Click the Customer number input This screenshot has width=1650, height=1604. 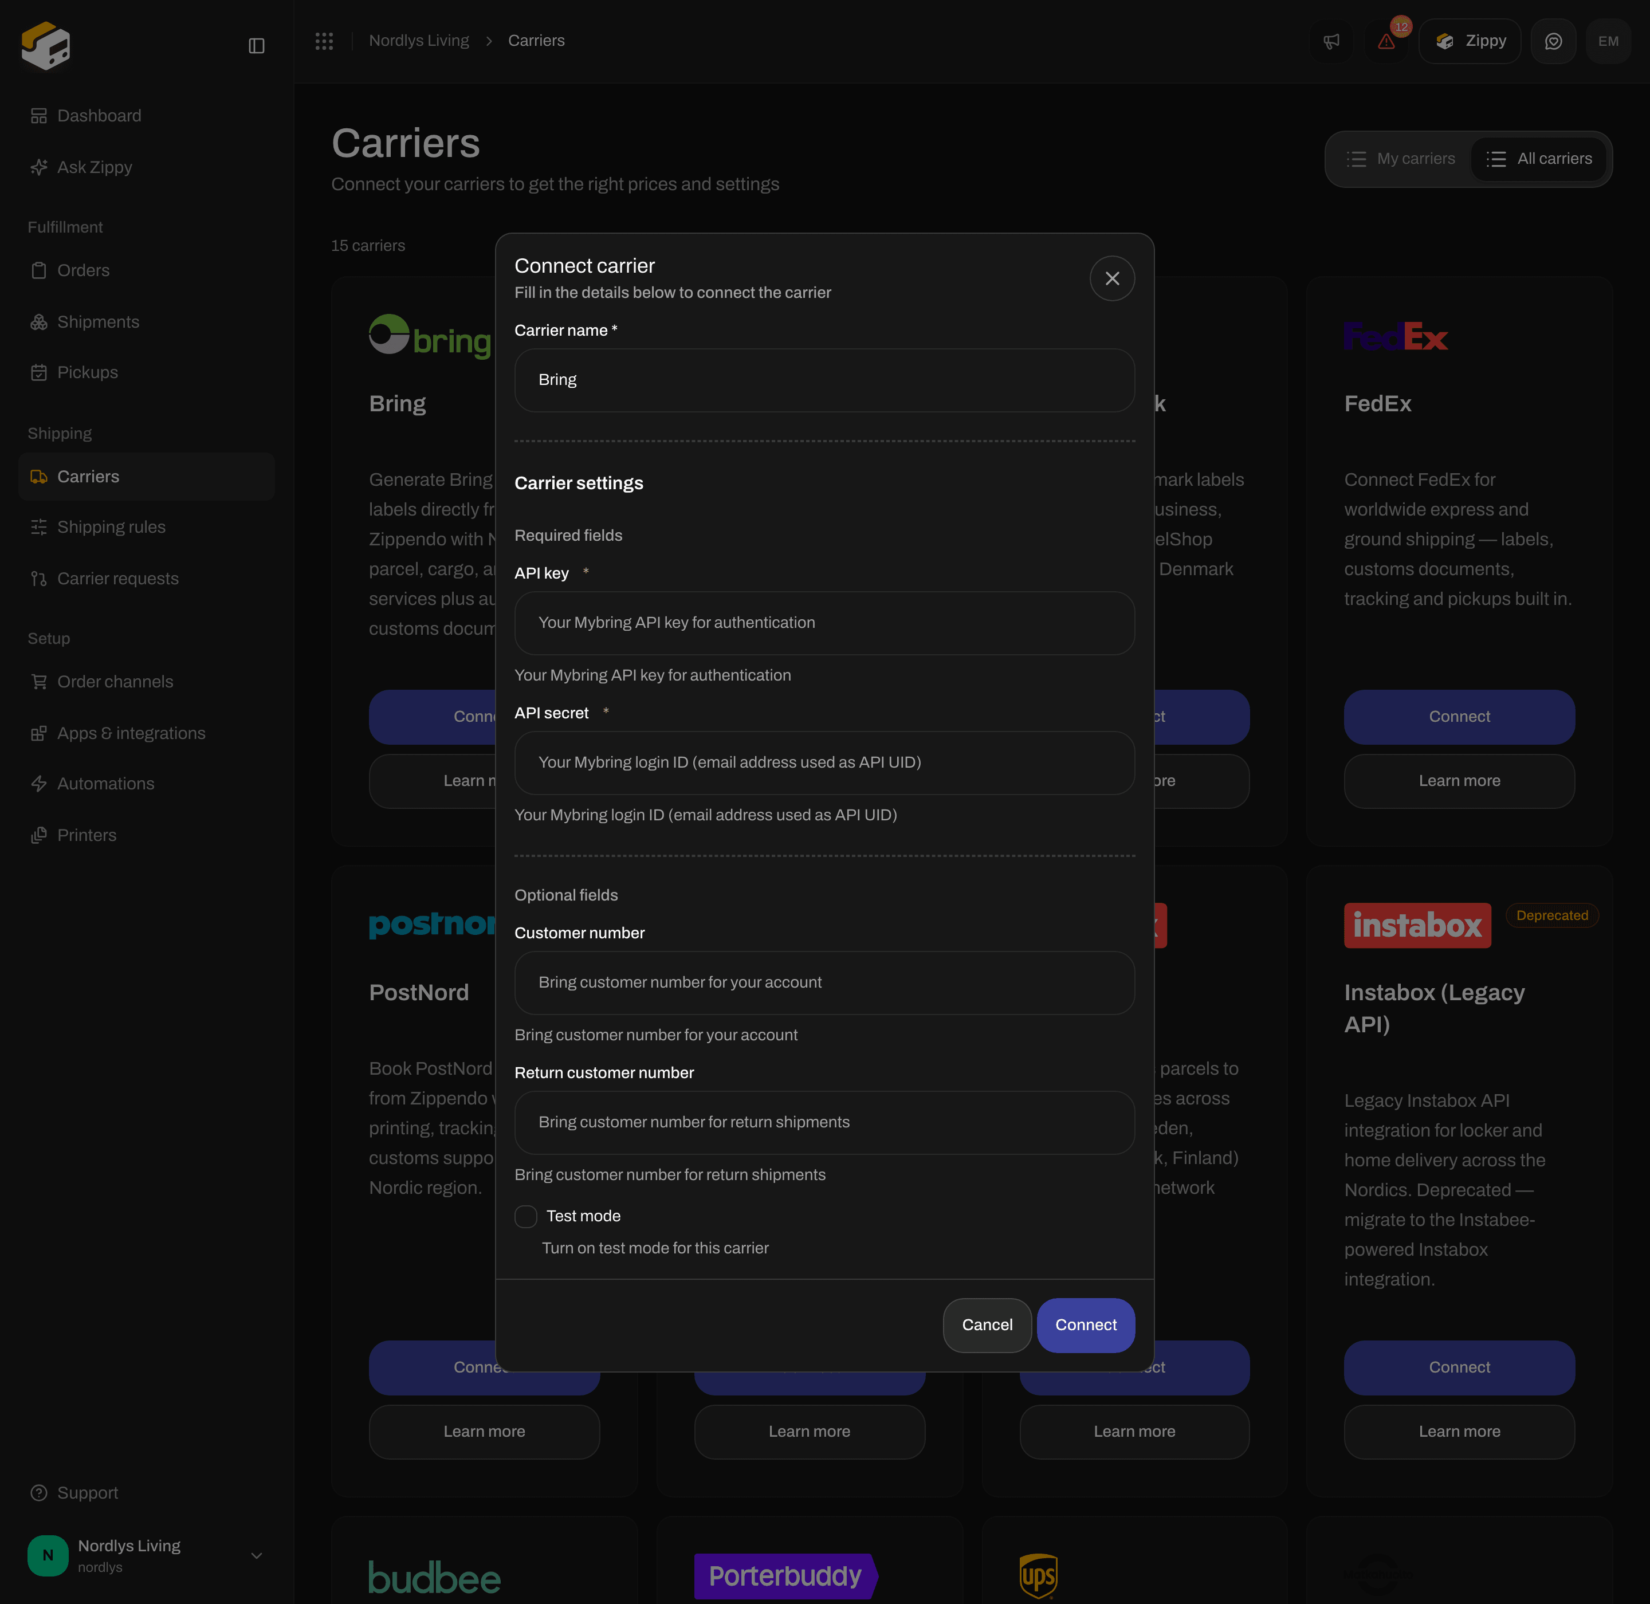[824, 982]
